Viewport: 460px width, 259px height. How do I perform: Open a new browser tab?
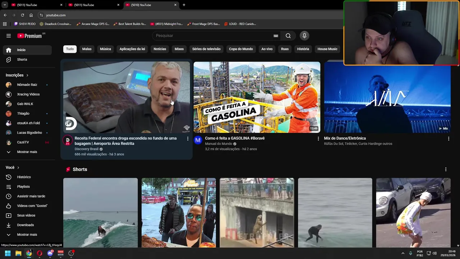pos(184,5)
